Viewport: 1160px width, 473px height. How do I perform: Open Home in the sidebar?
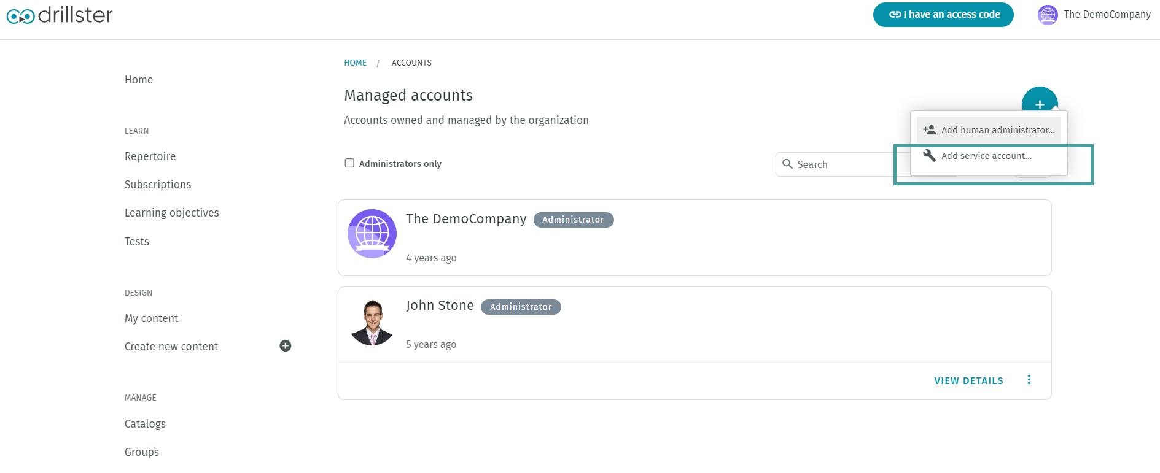(139, 80)
